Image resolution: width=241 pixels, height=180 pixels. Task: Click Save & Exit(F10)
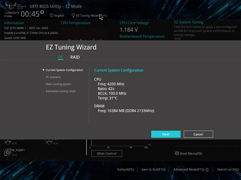[x=153, y=169]
